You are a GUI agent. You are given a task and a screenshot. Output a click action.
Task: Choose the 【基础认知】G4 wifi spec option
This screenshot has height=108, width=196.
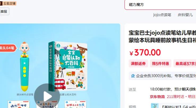173,106
